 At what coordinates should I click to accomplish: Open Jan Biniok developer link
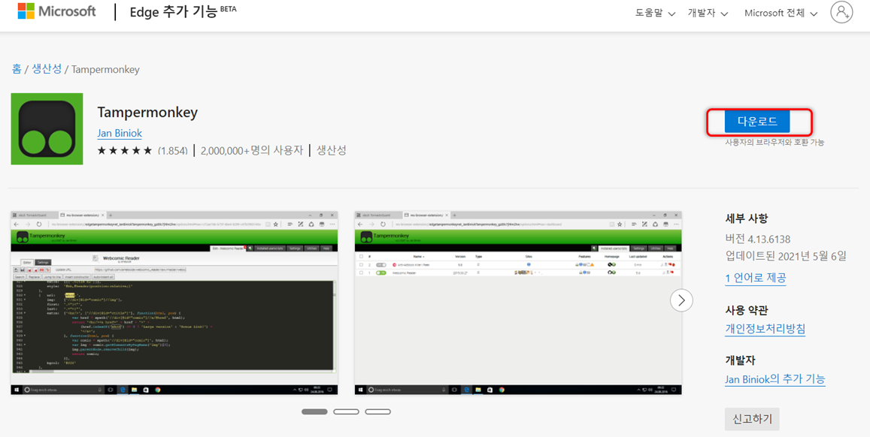coord(121,134)
